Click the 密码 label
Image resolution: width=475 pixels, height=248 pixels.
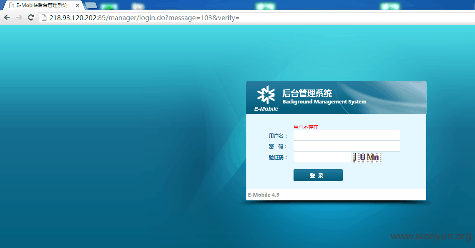pyautogui.click(x=278, y=147)
